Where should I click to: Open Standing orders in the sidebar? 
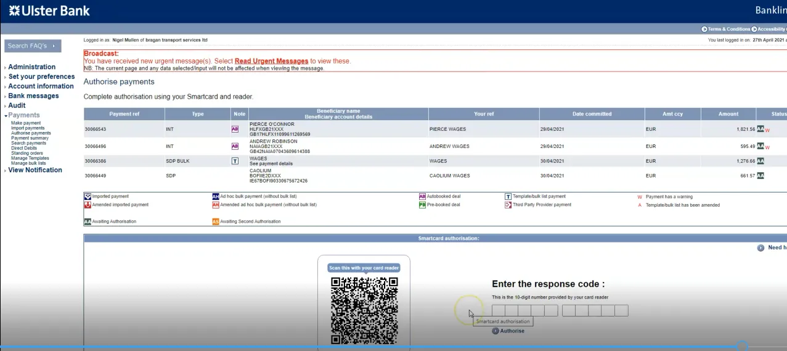[27, 153]
